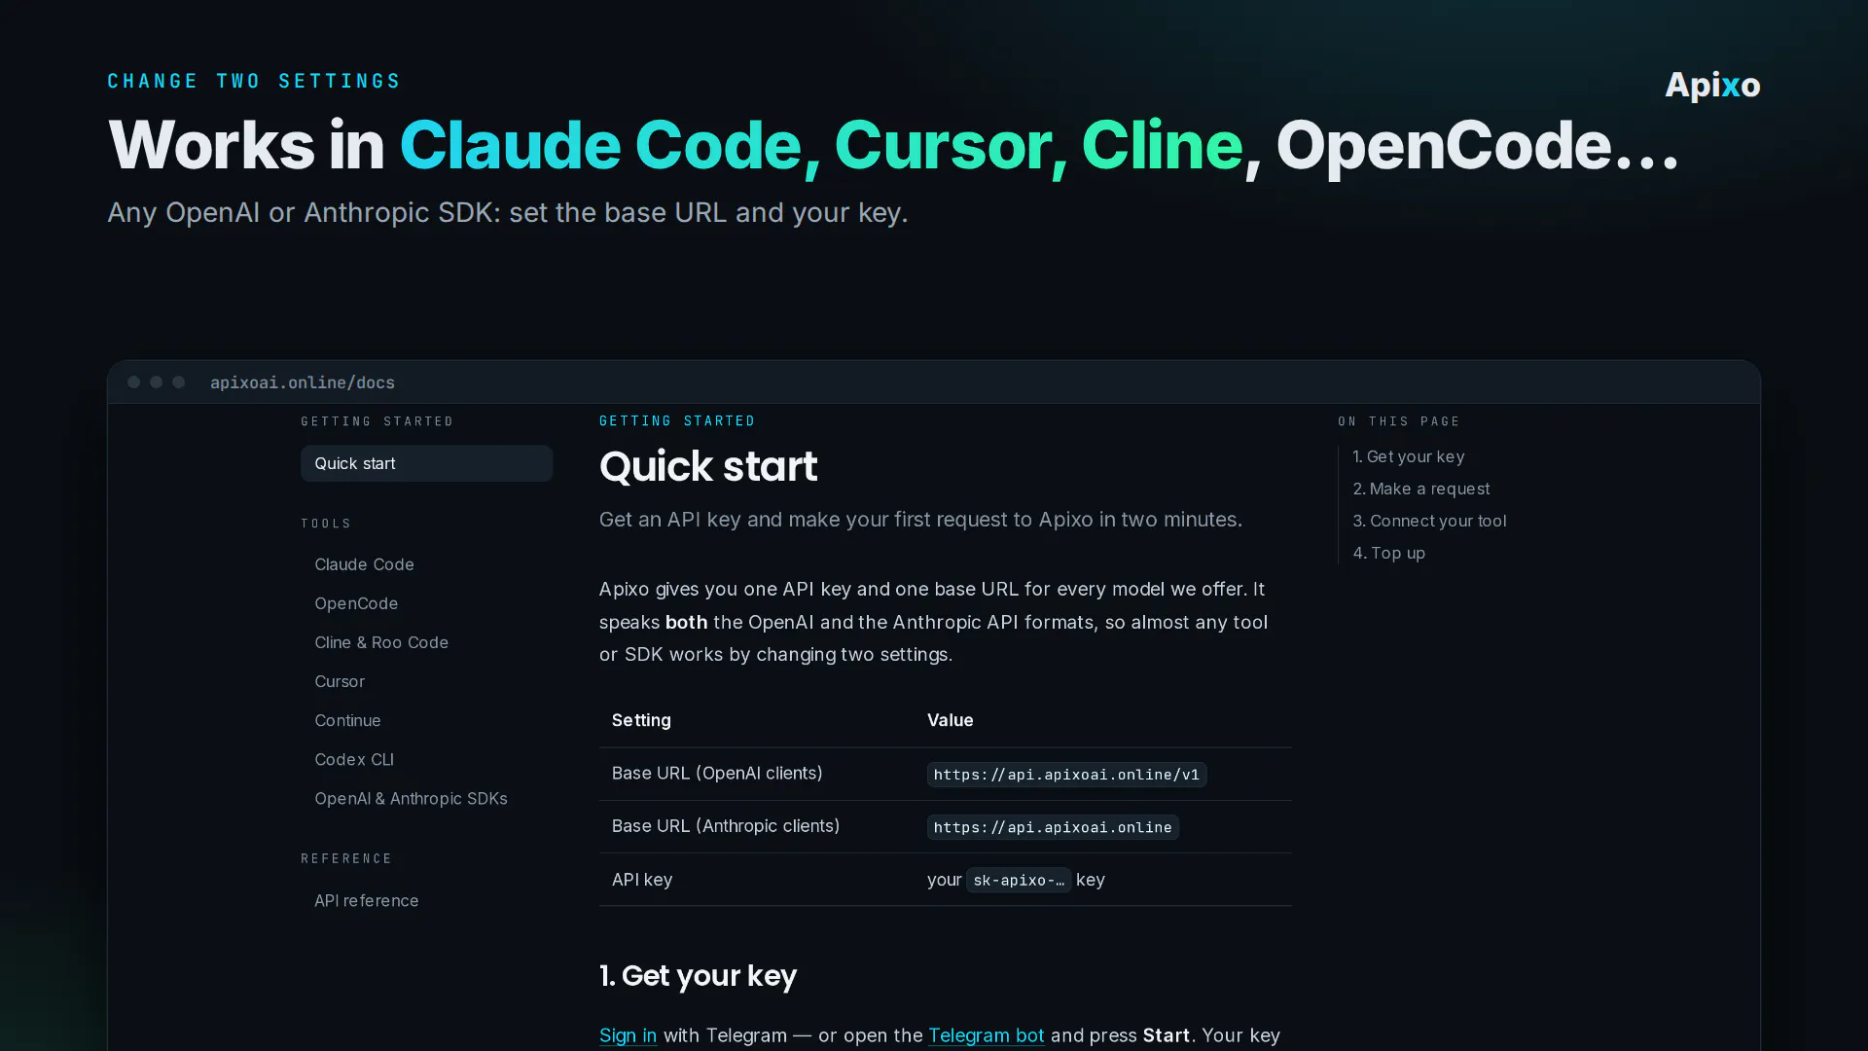The height and width of the screenshot is (1051, 1868).
Task: Click the https://api.apixoai.online Anthropic base URL
Action: (1053, 827)
